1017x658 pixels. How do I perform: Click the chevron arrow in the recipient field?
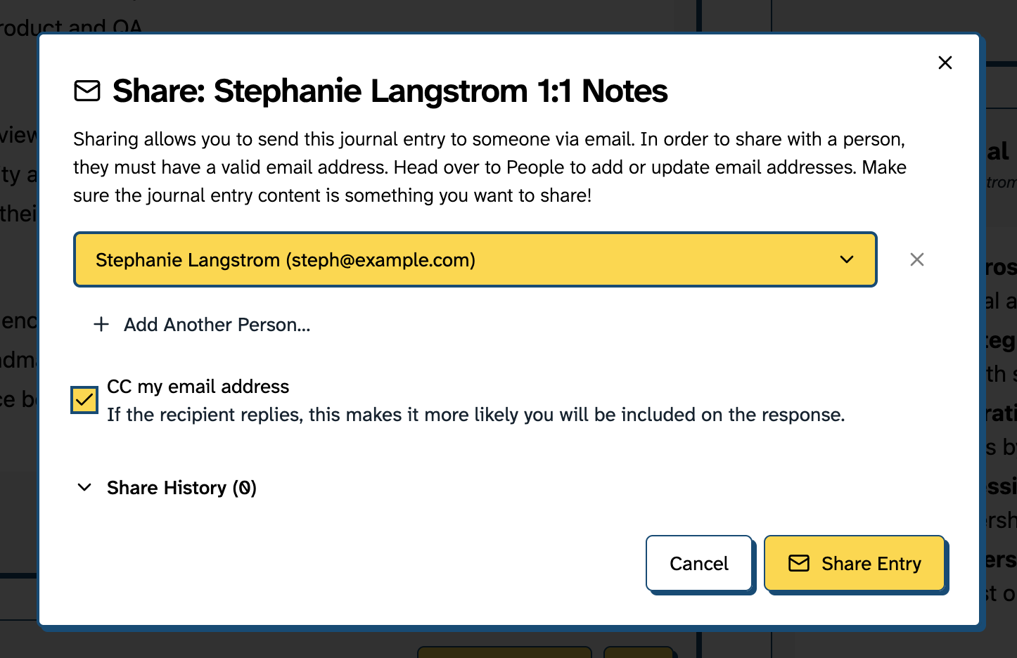(x=847, y=259)
